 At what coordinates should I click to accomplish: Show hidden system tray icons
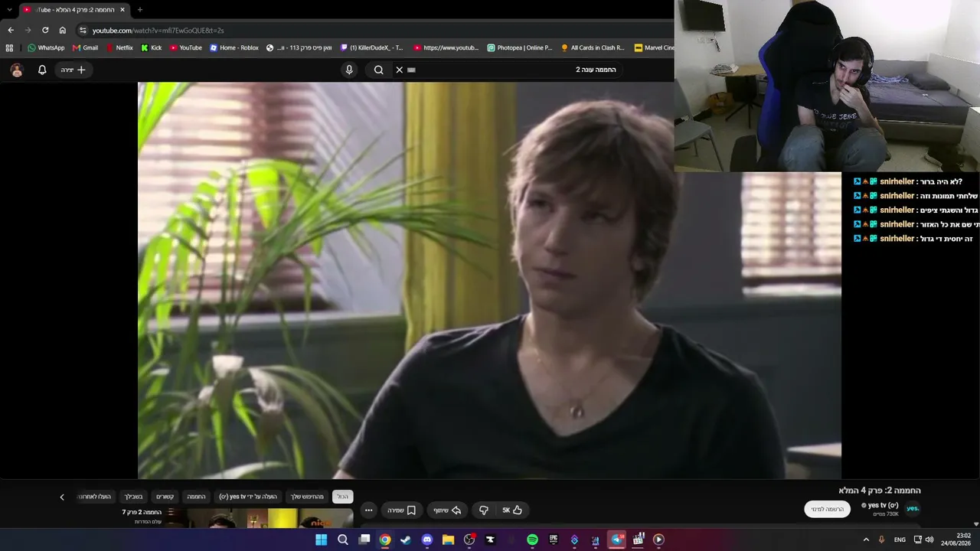tap(866, 540)
